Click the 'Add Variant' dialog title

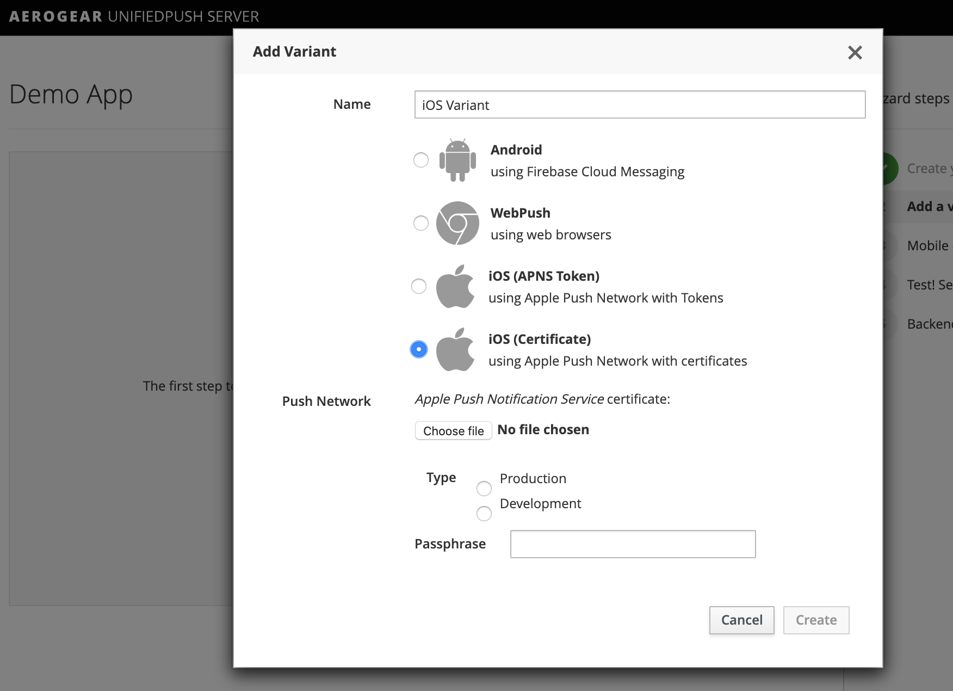coord(294,52)
